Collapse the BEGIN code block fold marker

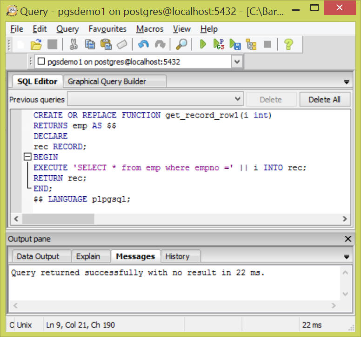pos(27,157)
